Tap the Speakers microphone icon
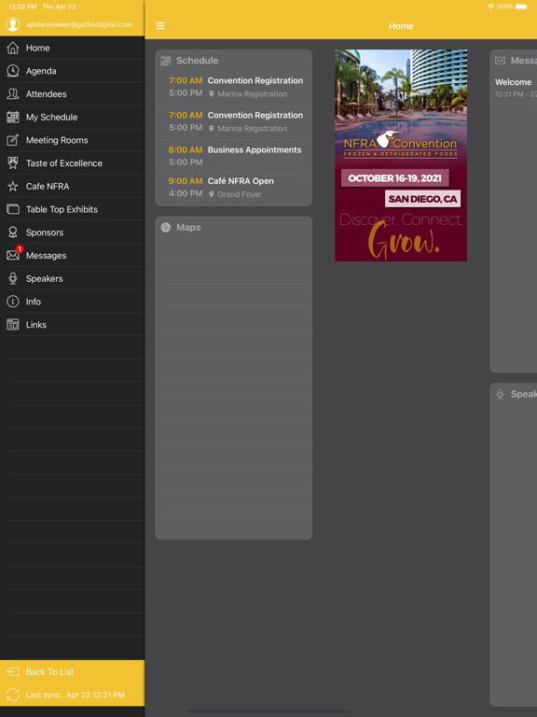The width and height of the screenshot is (537, 717). [x=13, y=278]
